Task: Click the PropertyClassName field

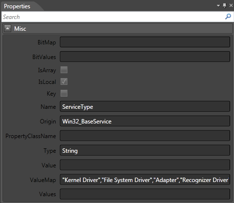Action: coord(145,136)
